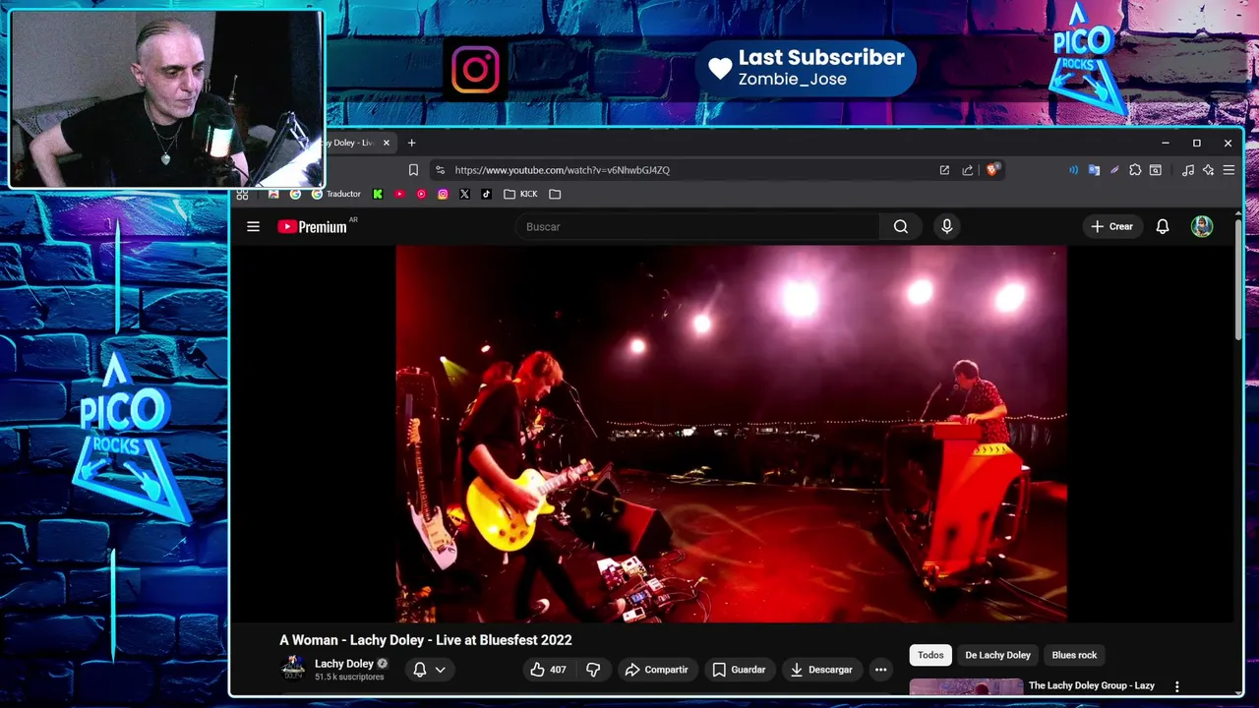Viewport: 1259px width, 708px height.
Task: Dislike the video with thumbs down
Action: [x=593, y=670]
